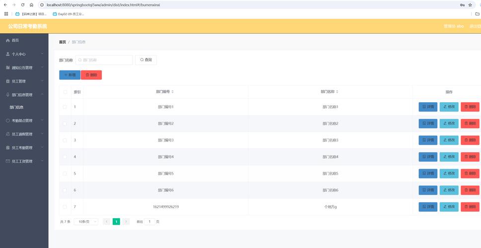The height and width of the screenshot is (248, 481).
Task: Click the home icon in the sidebar
Action: tap(7, 40)
